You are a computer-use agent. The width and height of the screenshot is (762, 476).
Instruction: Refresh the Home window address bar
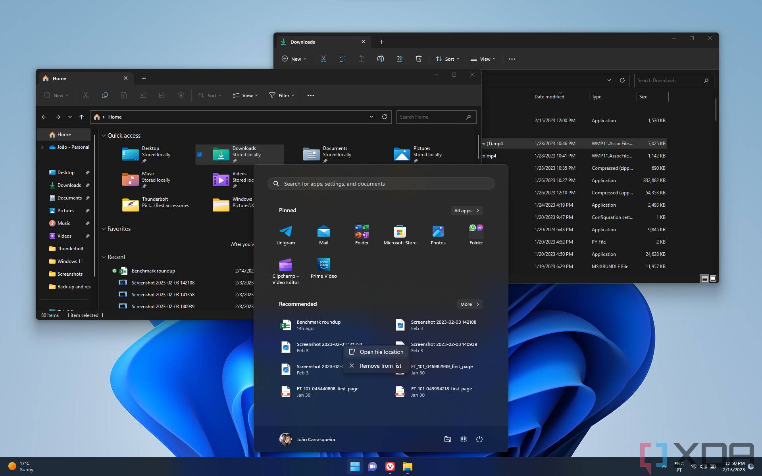(384, 117)
